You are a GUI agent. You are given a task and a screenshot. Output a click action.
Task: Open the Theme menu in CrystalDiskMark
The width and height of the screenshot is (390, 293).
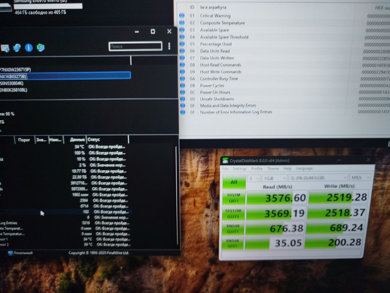click(273, 168)
